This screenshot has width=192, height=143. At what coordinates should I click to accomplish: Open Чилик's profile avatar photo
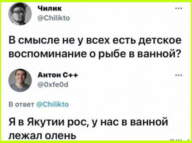(x=20, y=14)
